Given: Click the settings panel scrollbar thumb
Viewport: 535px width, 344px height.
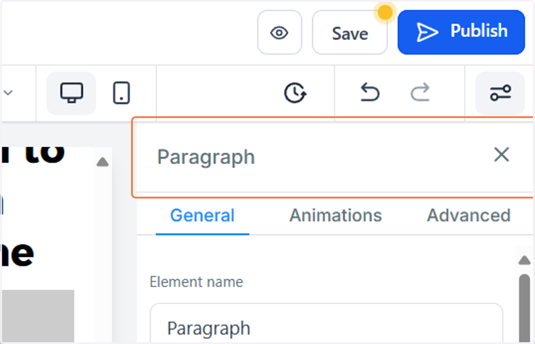Looking at the screenshot, I should 525,308.
